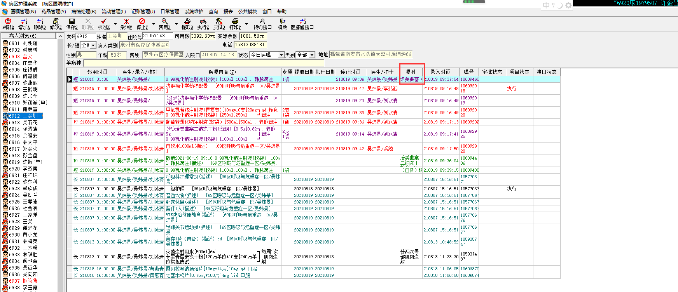Open the 医嘱管理(N) menu
The image size is (678, 292).
23,12
